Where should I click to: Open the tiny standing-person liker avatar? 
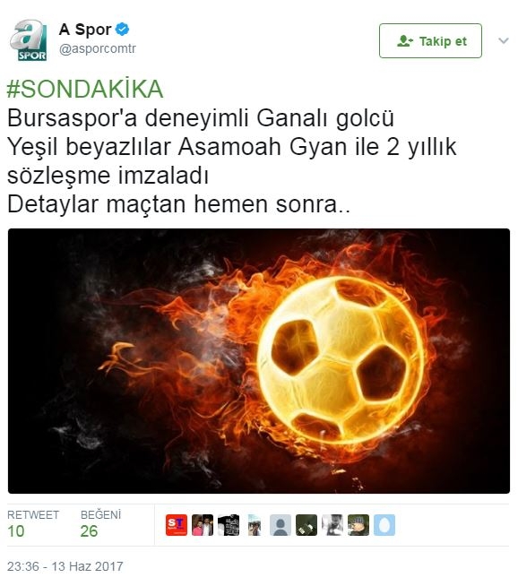click(255, 525)
